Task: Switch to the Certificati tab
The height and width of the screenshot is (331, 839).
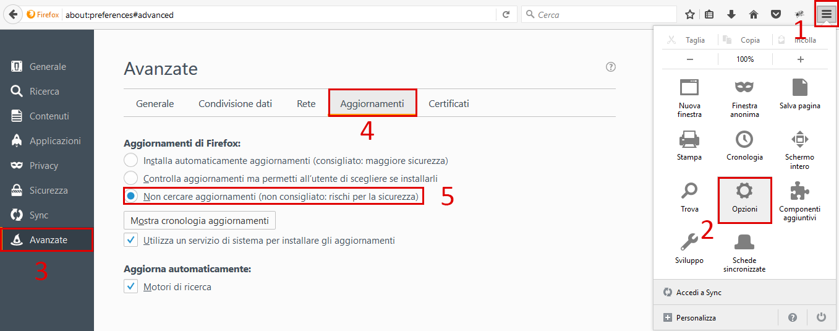Action: [449, 103]
